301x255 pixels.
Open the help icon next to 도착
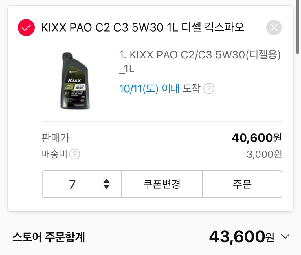pos(209,89)
